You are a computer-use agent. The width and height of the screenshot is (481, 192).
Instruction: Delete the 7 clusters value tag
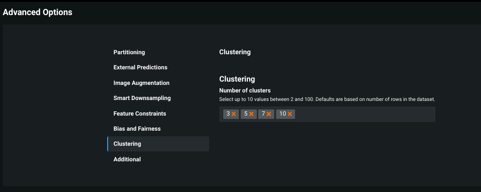pos(269,114)
